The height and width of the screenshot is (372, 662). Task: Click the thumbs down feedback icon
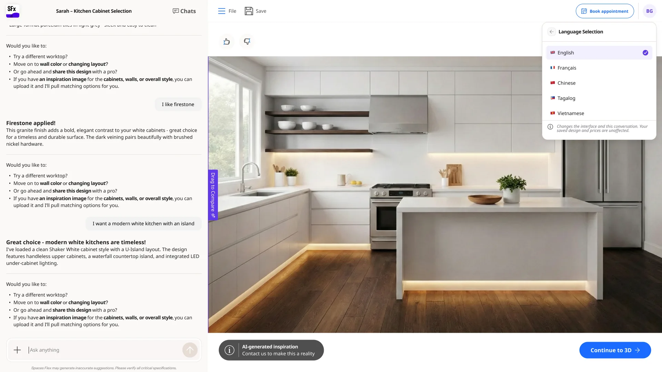[247, 41]
